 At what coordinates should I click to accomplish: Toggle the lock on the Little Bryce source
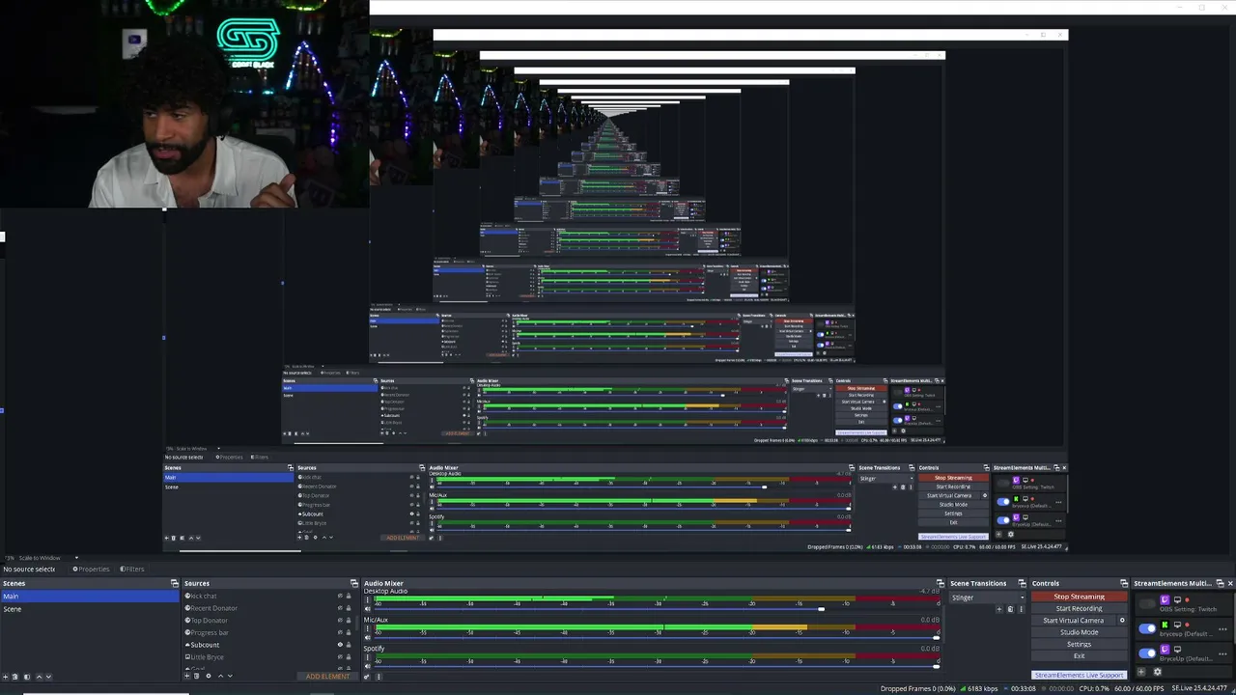349,657
